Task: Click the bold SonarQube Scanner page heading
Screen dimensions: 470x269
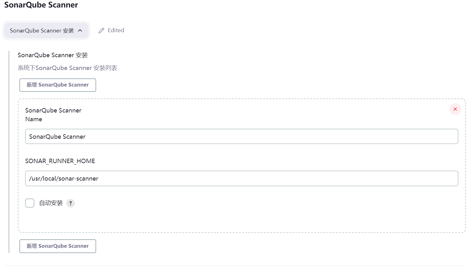Action: coord(41,5)
